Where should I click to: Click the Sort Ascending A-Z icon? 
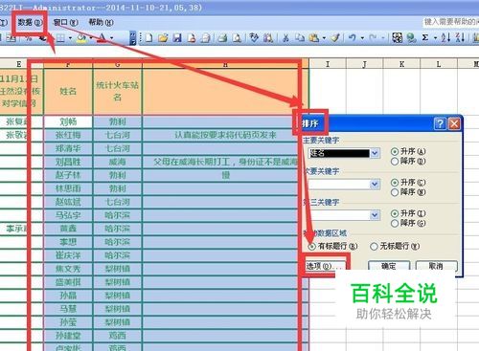pyautogui.click(x=445, y=38)
